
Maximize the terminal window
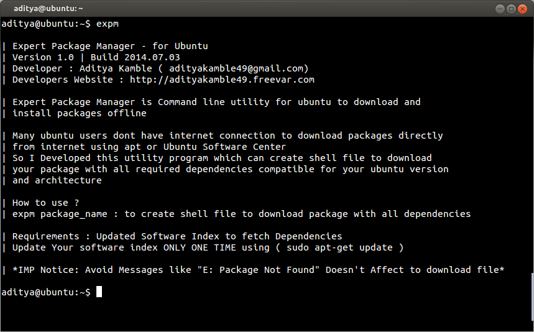511,8
